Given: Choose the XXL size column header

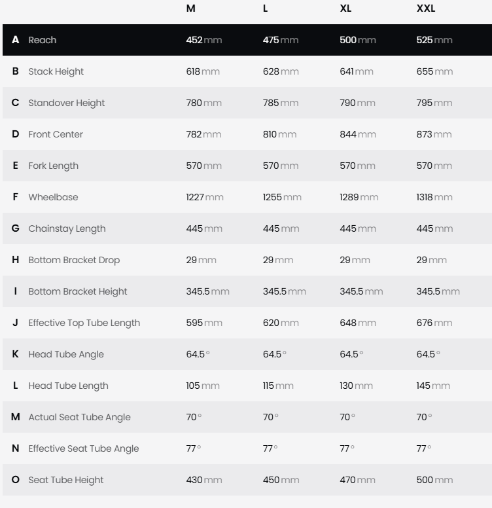Looking at the screenshot, I should point(425,9).
